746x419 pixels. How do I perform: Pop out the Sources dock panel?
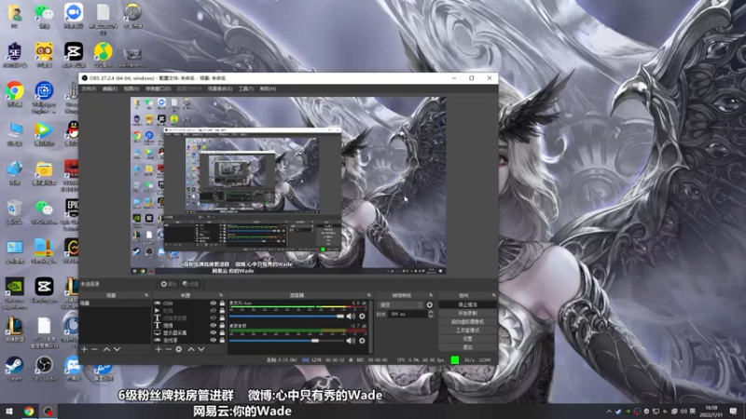(221, 295)
